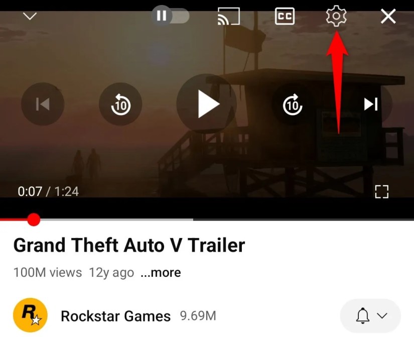
Task: Close the video player with X
Action: click(388, 16)
